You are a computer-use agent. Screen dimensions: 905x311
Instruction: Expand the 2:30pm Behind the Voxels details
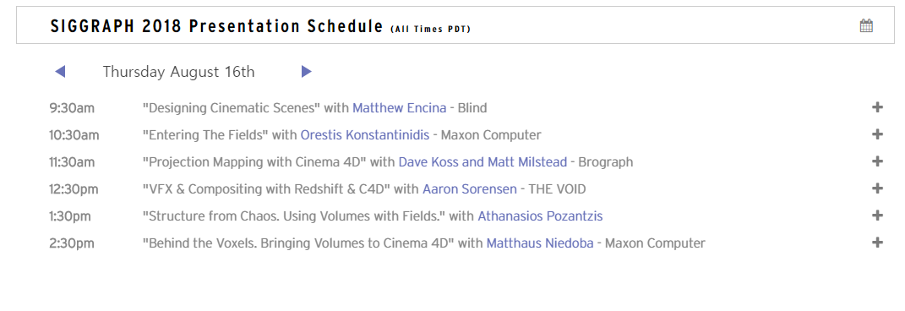877,243
